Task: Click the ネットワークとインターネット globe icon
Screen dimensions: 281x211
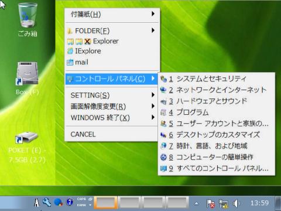Action: (x=163, y=90)
